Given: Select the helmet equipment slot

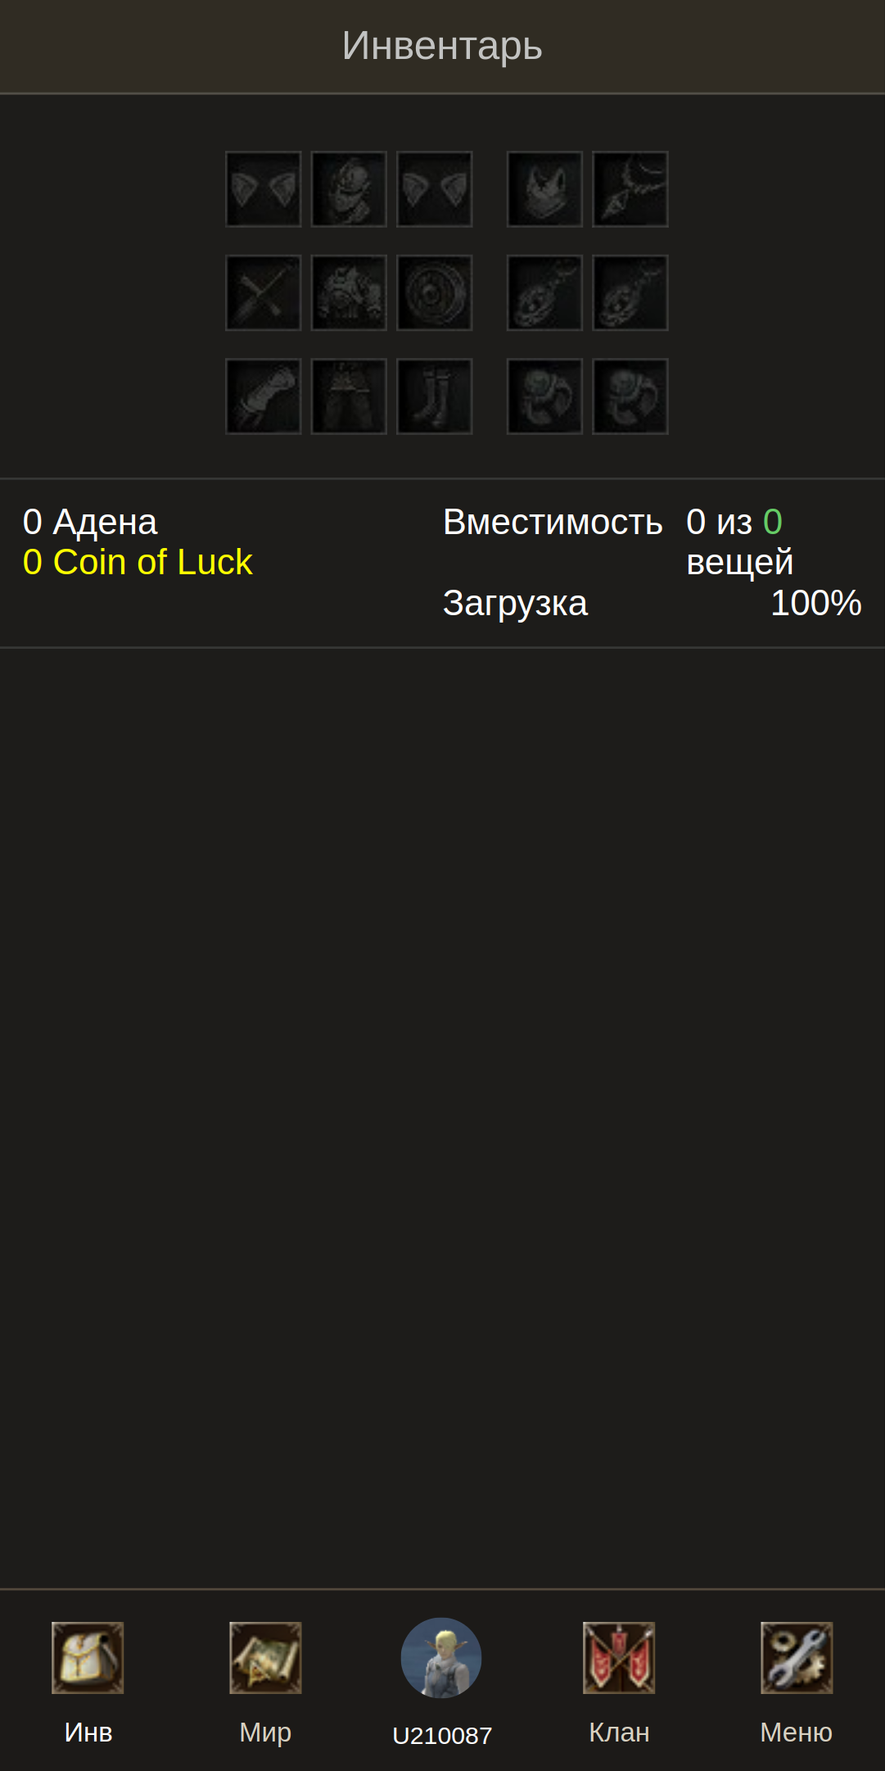Looking at the screenshot, I should tap(349, 189).
